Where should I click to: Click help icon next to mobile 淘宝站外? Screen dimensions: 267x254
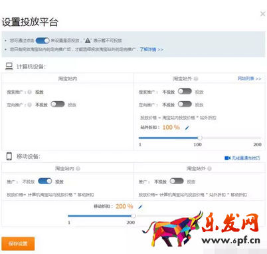(x=209, y=169)
